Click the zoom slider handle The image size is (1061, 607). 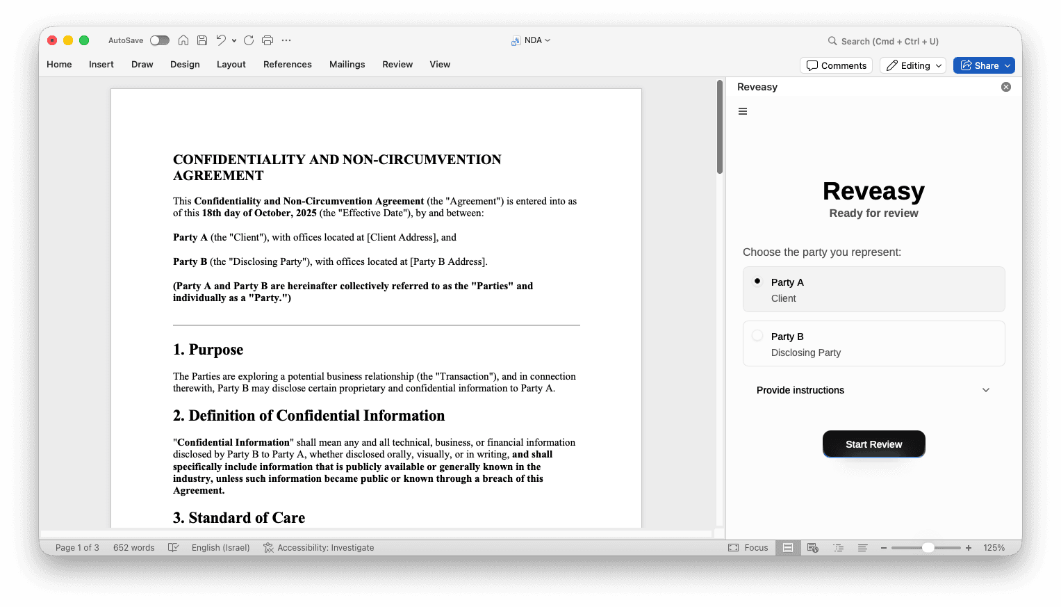point(928,548)
